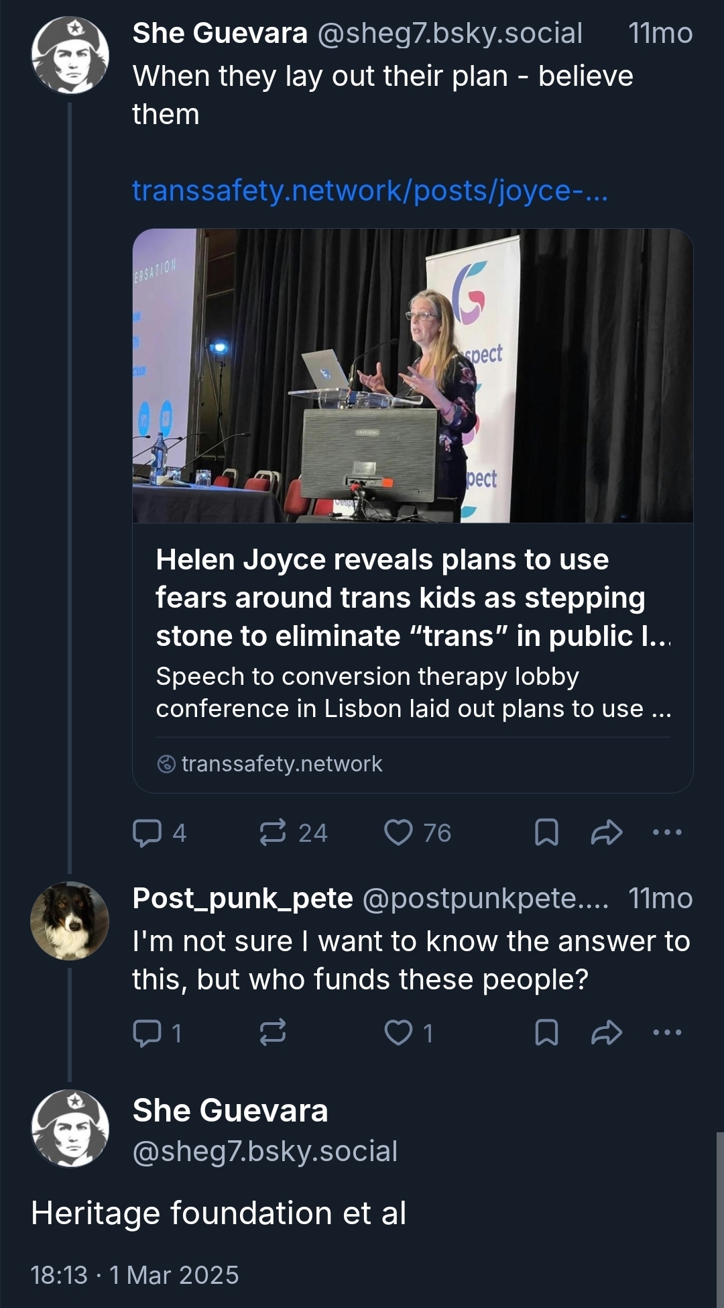Repost Post_punk_pete's comment
Viewport: 724px width, 1308px height.
click(273, 1032)
